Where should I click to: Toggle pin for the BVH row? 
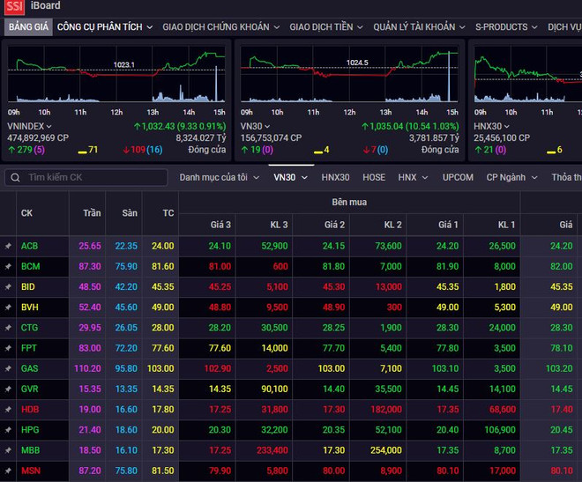click(x=8, y=308)
